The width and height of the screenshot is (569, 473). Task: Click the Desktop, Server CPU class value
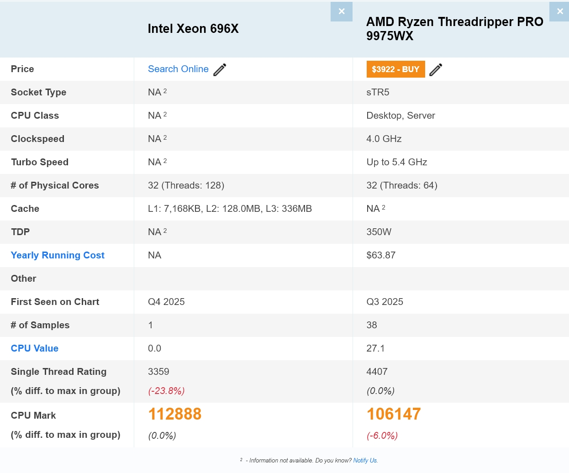(401, 116)
